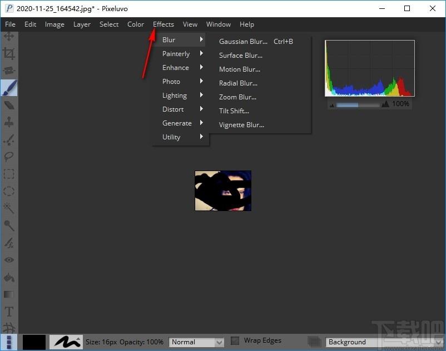Open the Background layer dropdown
The width and height of the screenshot is (446, 351).
point(384,342)
